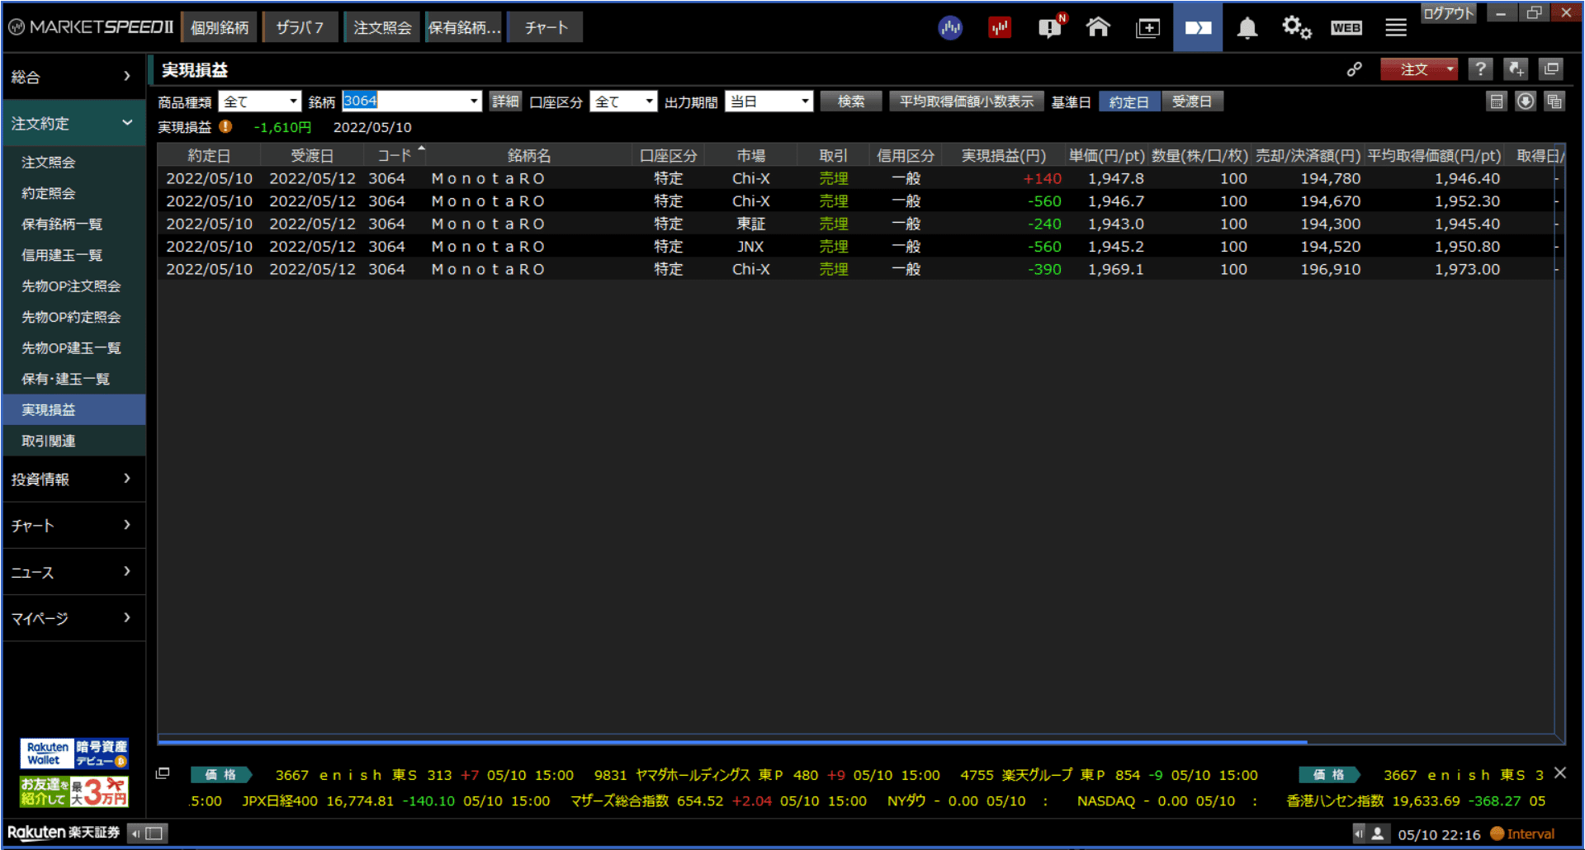Screen dimensions: 1585x850
Task: Open the calculator icon
Action: (1496, 102)
